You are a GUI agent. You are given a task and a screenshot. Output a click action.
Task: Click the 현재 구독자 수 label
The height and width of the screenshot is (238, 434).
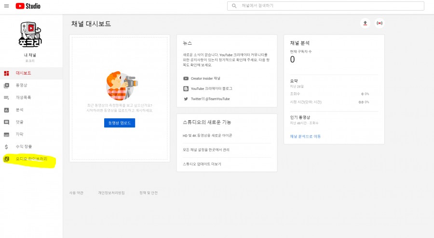300,51
